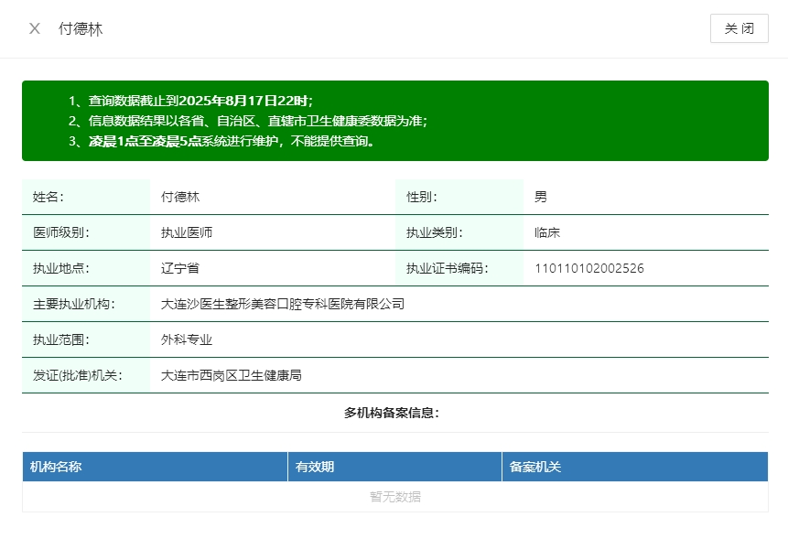Click the notice line about 凌晨 system maintenance
The image size is (788, 560).
pyautogui.click(x=232, y=141)
